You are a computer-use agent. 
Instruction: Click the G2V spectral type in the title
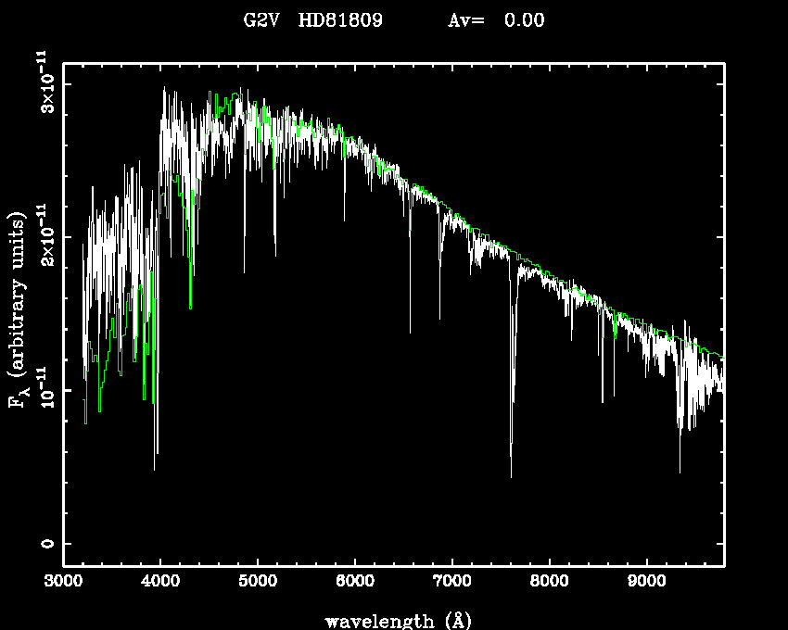pyautogui.click(x=262, y=20)
